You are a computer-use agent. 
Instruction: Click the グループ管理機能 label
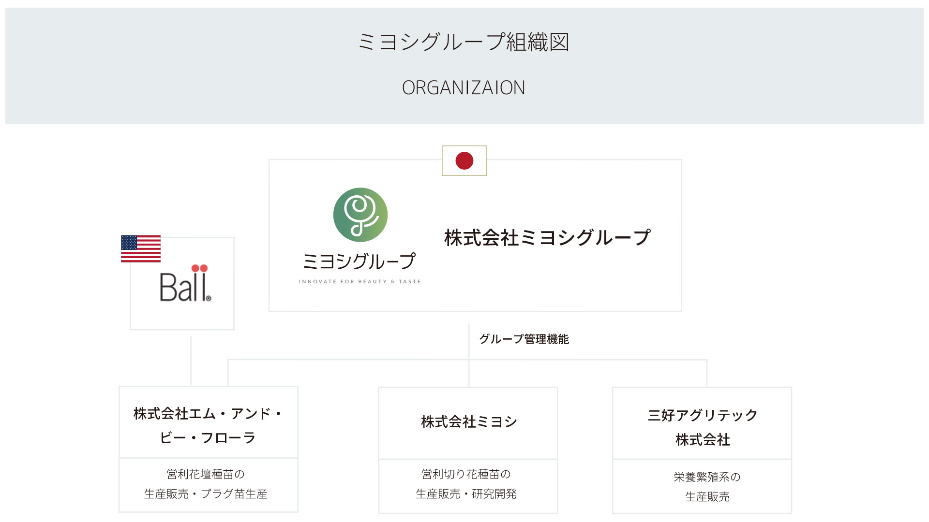524,339
